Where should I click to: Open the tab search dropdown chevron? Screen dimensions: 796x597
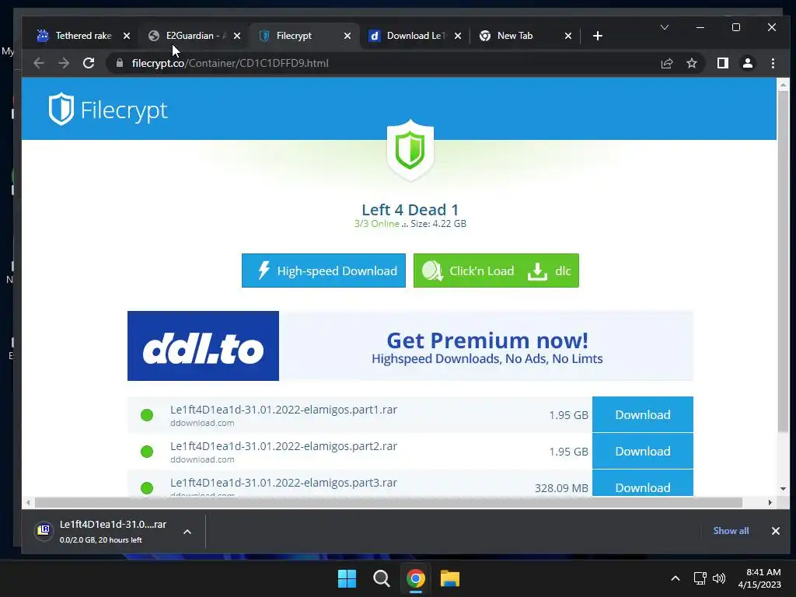click(664, 27)
